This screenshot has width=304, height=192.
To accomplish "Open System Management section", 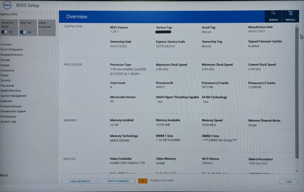I will click(x=13, y=96).
